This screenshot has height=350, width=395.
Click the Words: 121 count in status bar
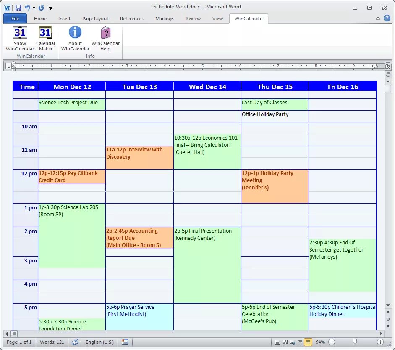(x=52, y=342)
